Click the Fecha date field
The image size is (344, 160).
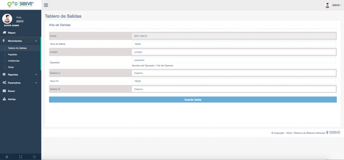coord(234,36)
